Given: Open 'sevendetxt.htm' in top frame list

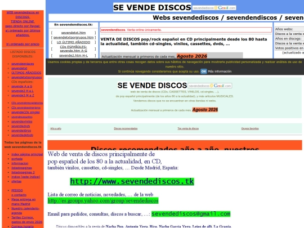Looking at the screenshot, I should [x=73, y=33].
